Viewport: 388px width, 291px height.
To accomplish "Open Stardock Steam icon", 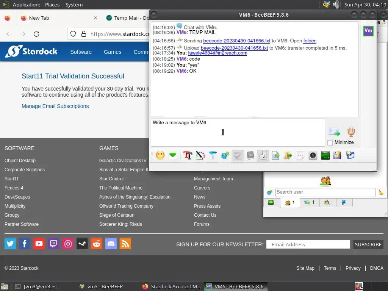I will pyautogui.click(x=82, y=244).
